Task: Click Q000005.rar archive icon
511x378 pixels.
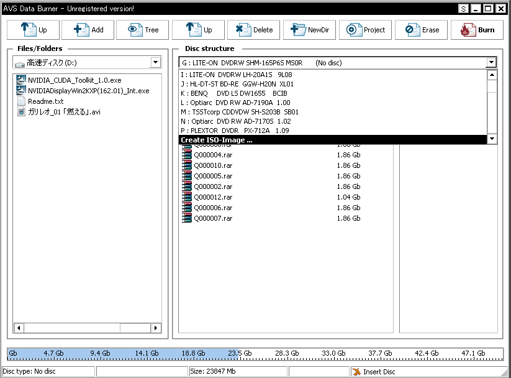Action: point(187,175)
